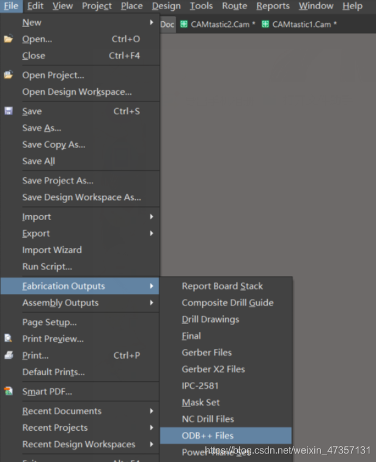Click the Save floppy disk icon

point(9,111)
